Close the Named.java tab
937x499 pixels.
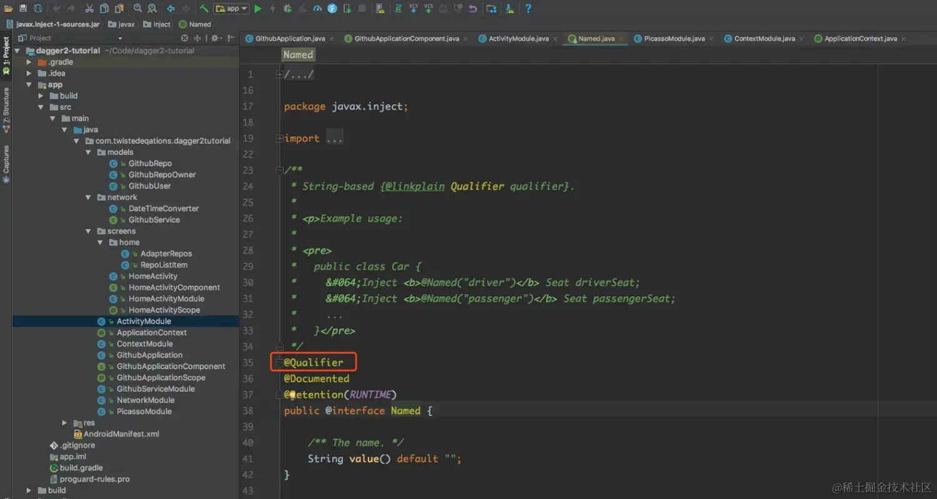pos(621,39)
